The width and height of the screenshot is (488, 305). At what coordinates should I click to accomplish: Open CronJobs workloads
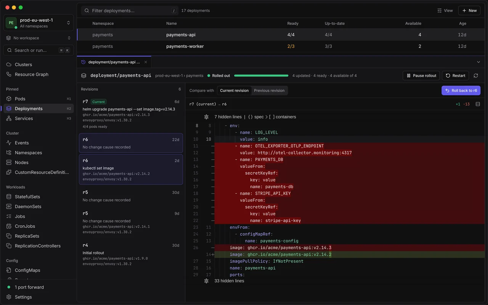tap(39, 226)
